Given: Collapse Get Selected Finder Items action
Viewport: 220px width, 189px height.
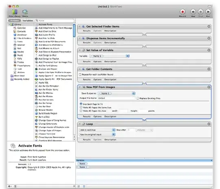Looking at the screenshot, I should (x=80, y=26).
